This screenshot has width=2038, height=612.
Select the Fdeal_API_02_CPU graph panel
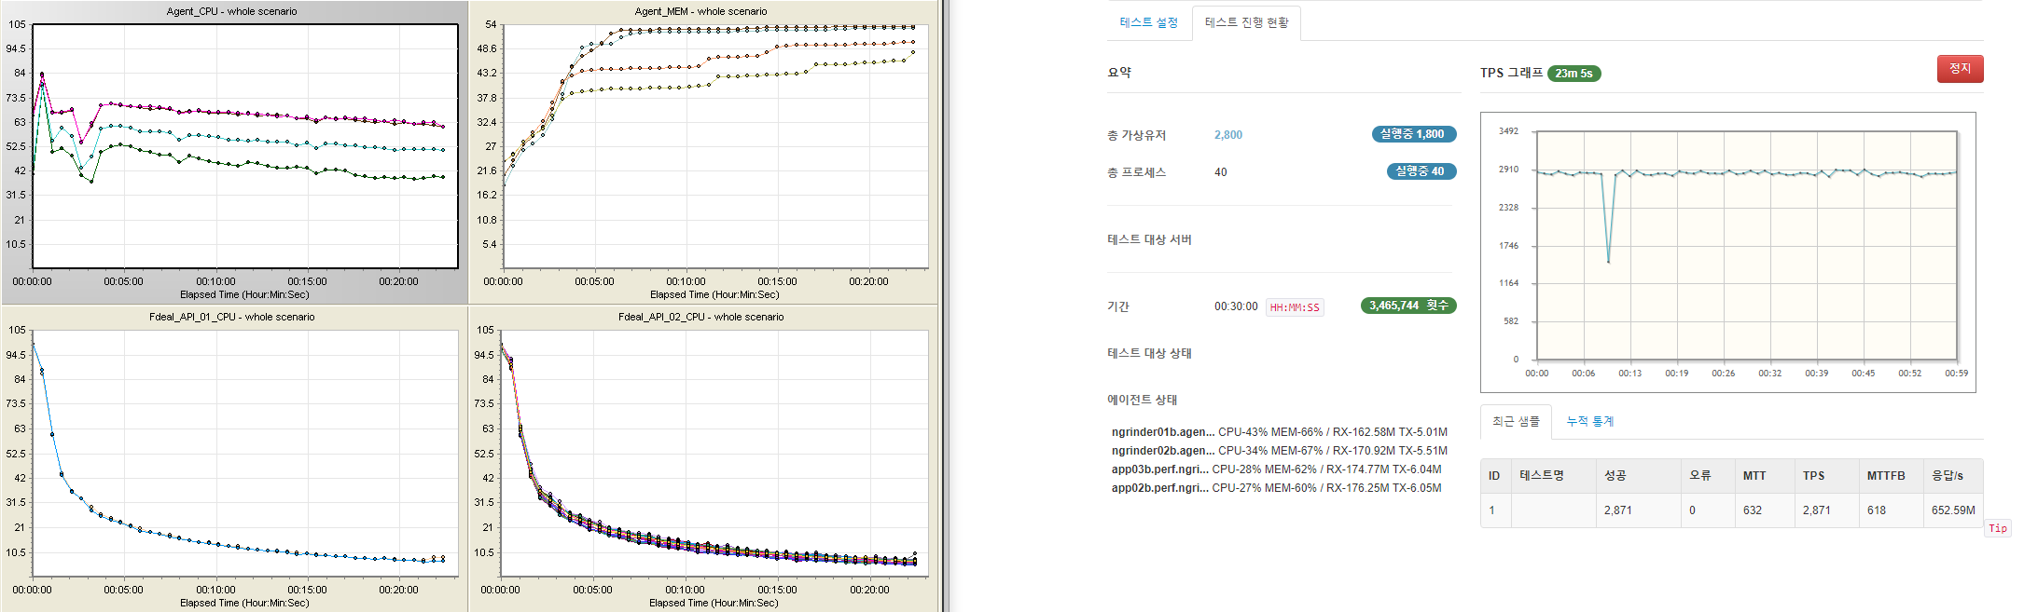click(714, 453)
